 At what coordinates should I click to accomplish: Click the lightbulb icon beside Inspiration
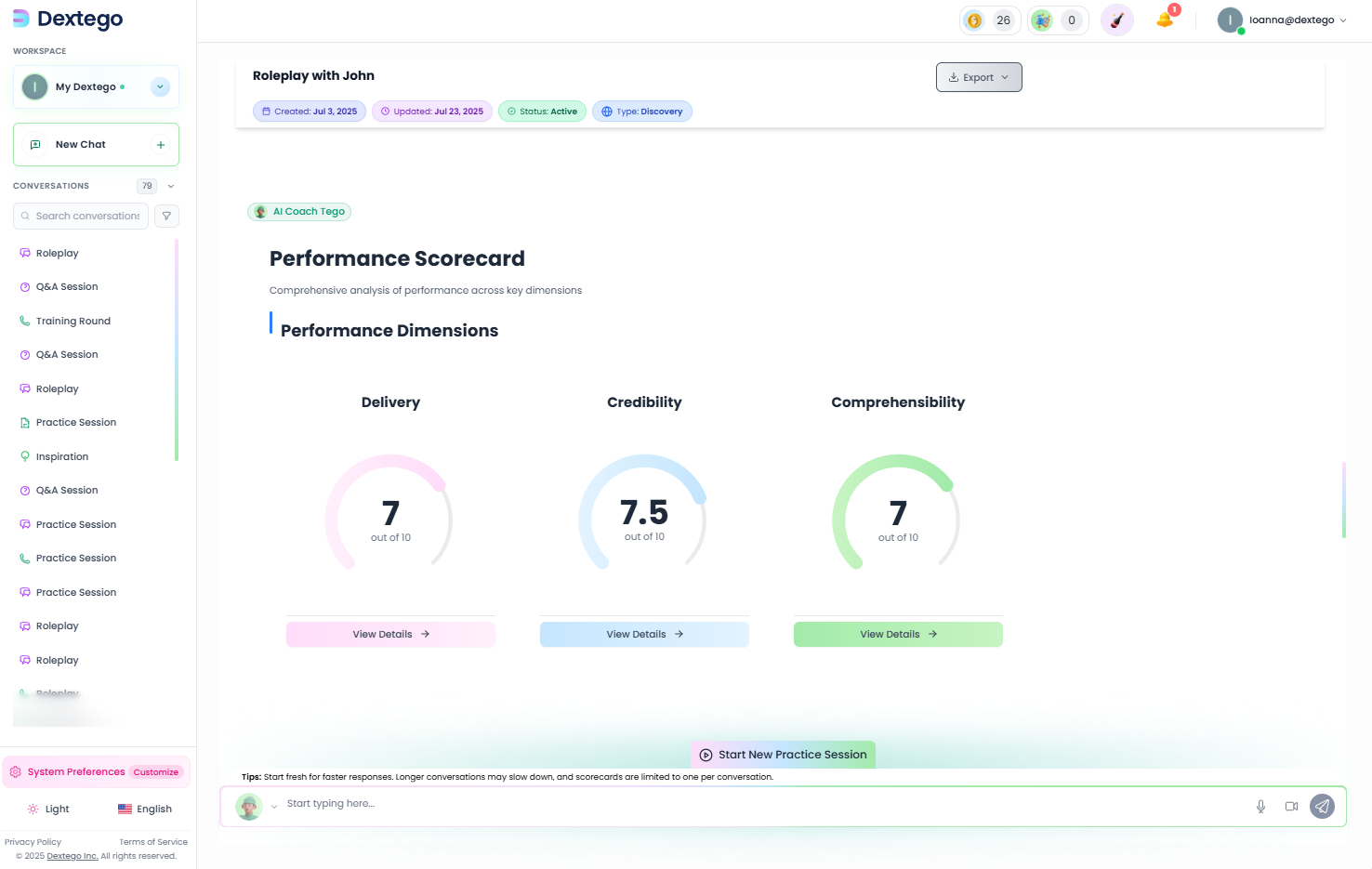coord(25,456)
